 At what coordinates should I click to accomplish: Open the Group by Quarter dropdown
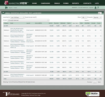pos(97,17)
